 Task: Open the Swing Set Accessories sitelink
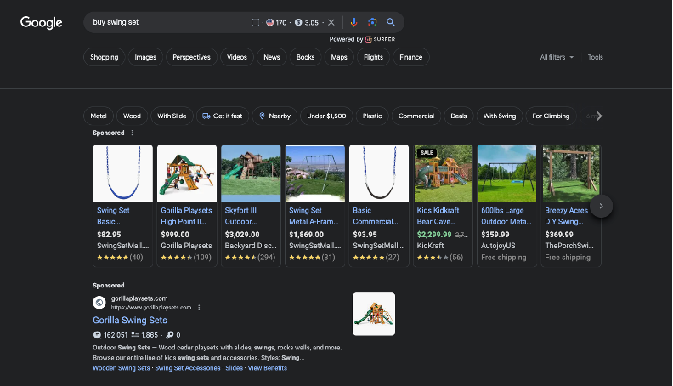[188, 368]
